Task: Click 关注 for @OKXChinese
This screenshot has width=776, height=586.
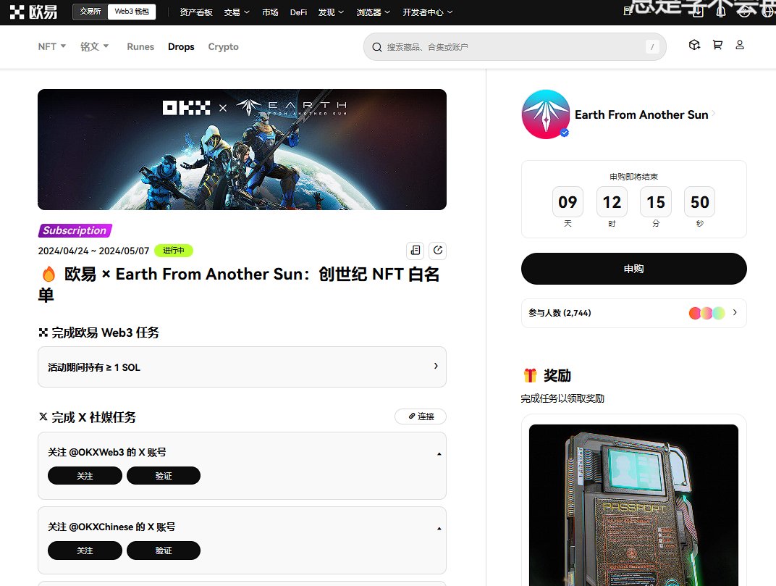Action: (x=85, y=551)
